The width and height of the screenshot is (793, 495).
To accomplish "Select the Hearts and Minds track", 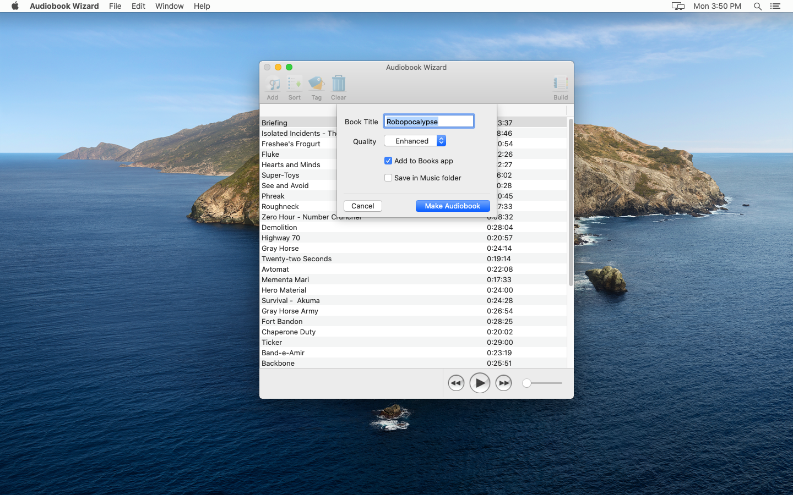I will [x=298, y=164].
